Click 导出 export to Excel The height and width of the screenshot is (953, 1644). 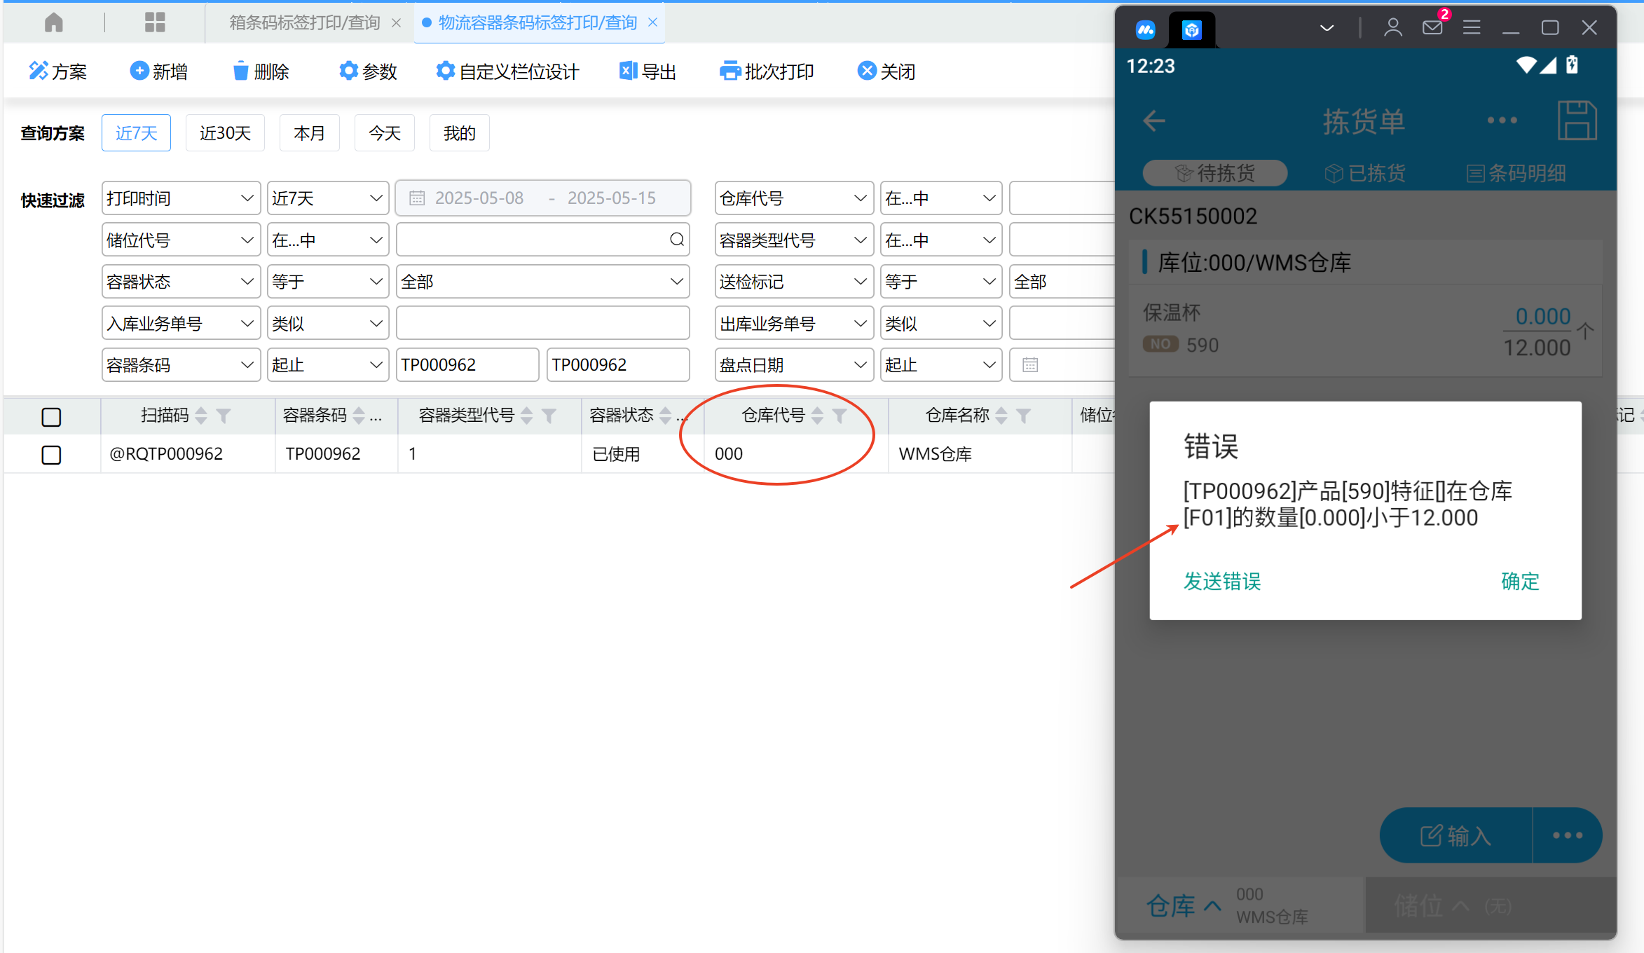click(x=648, y=71)
